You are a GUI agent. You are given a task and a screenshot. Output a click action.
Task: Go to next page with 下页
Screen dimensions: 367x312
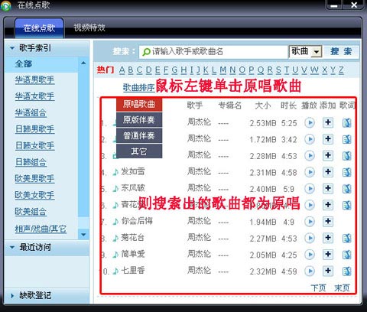(318, 288)
